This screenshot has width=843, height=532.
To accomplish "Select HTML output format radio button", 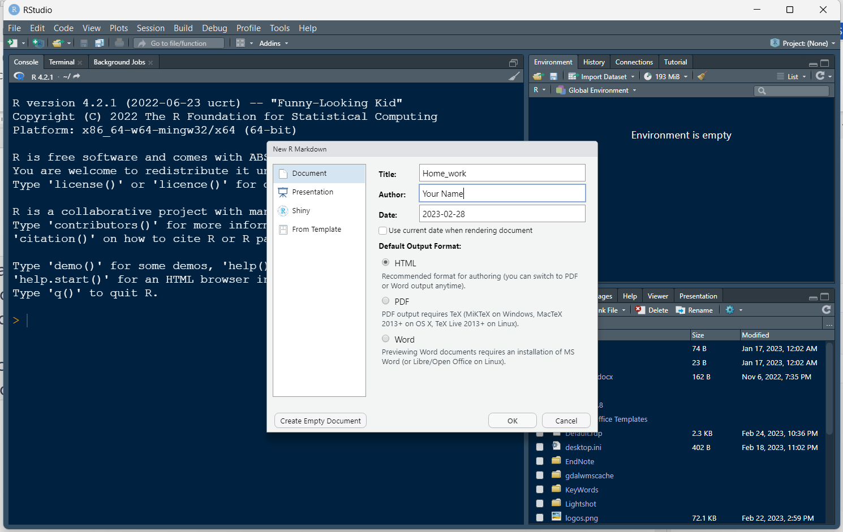I will [385, 262].
